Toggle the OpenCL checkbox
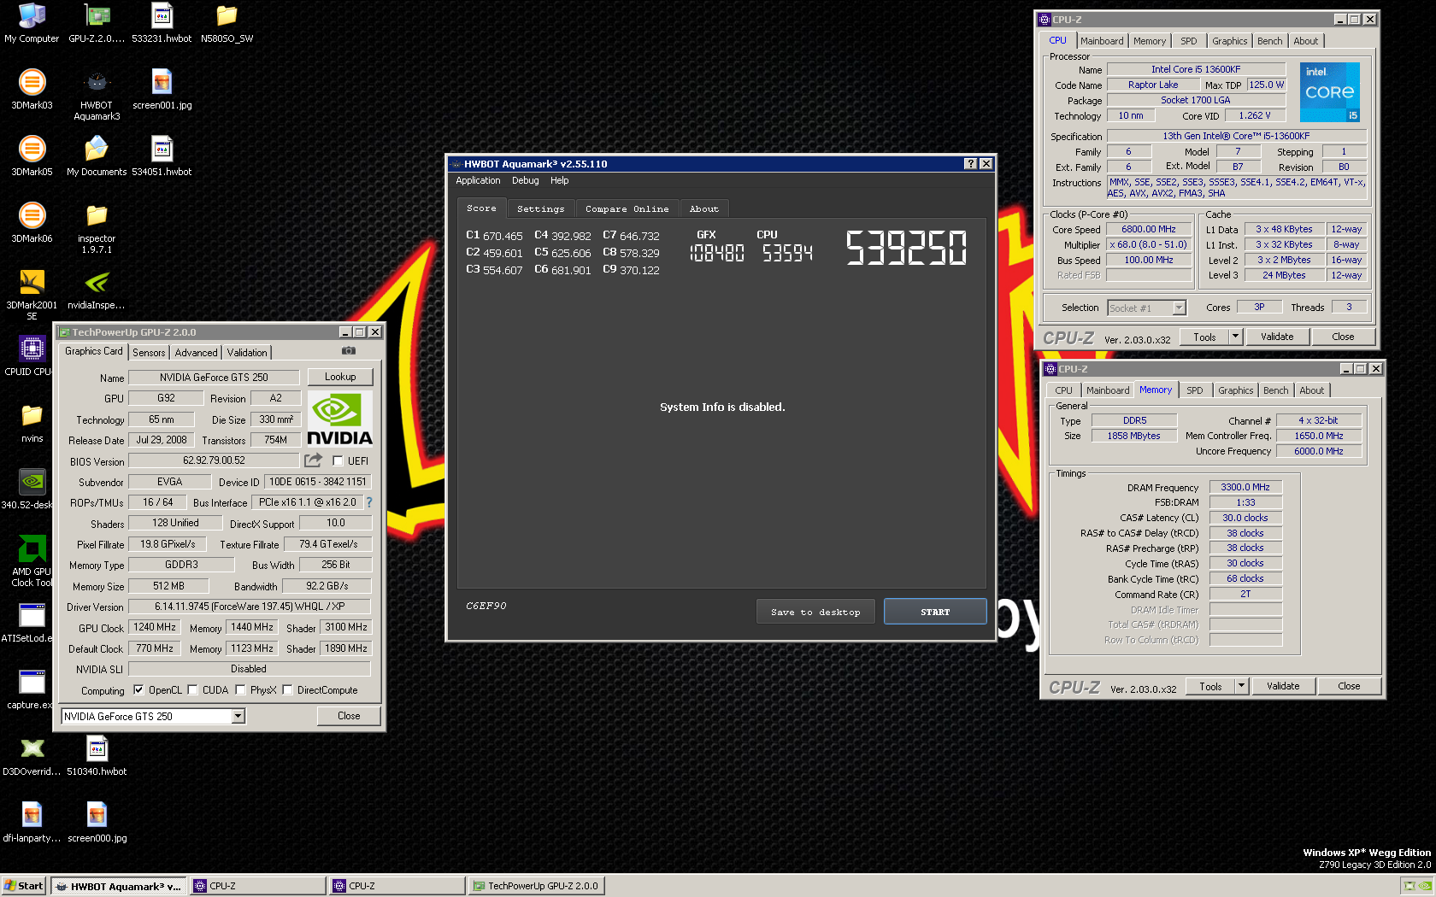Viewport: 1436px width, 897px height. pyautogui.click(x=138, y=690)
